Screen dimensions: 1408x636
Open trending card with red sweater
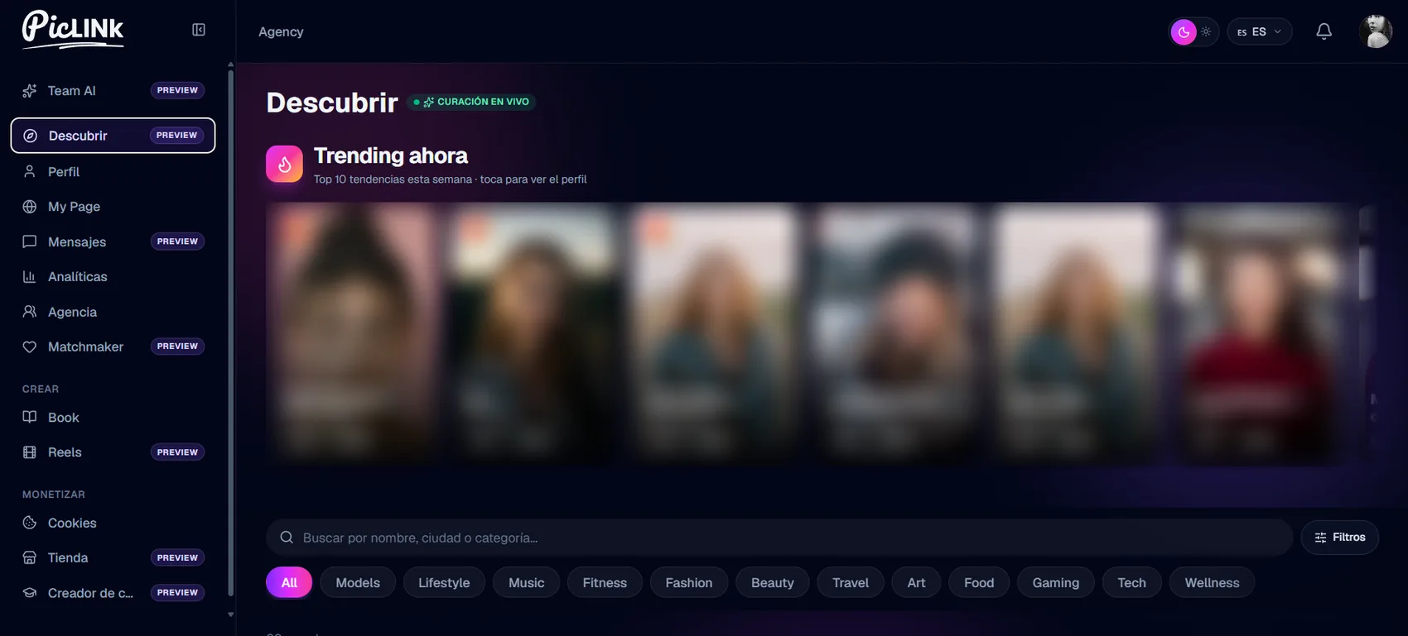[1258, 332]
